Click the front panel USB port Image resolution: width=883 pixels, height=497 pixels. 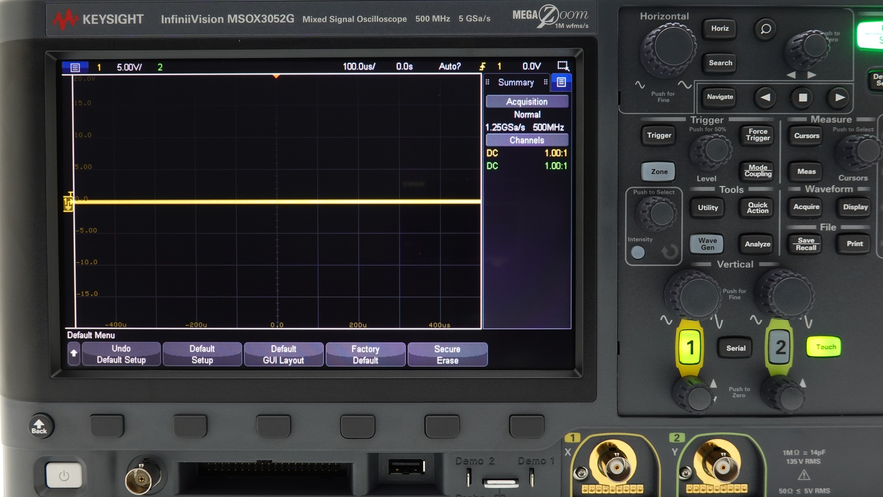tap(406, 467)
